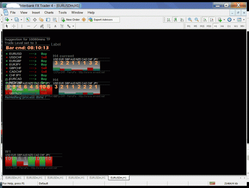Show the Data Window crosshair icon
This screenshot has height=188, width=249.
click(35, 20)
